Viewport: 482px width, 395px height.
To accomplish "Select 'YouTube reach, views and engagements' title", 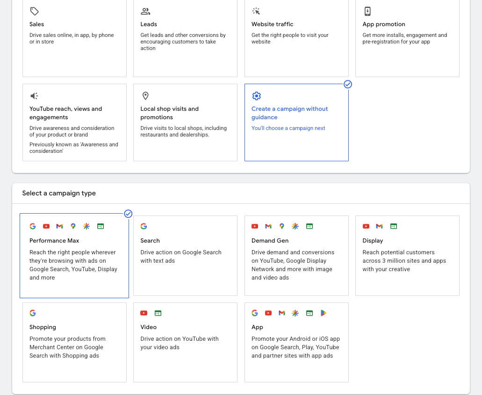I will (x=65, y=113).
